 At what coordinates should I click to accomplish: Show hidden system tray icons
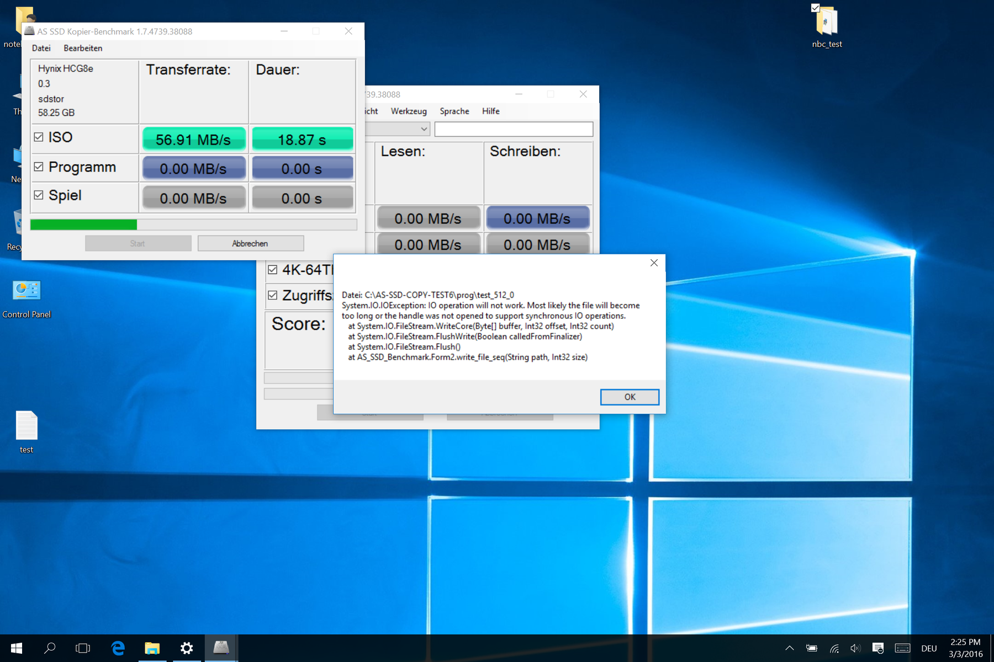789,648
